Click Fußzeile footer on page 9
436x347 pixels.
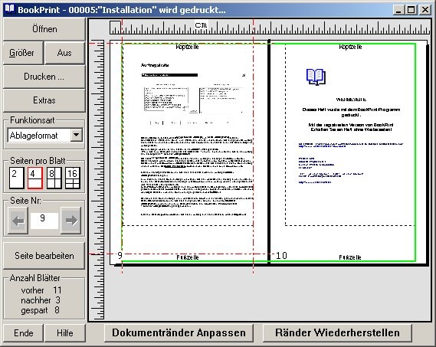click(x=188, y=257)
